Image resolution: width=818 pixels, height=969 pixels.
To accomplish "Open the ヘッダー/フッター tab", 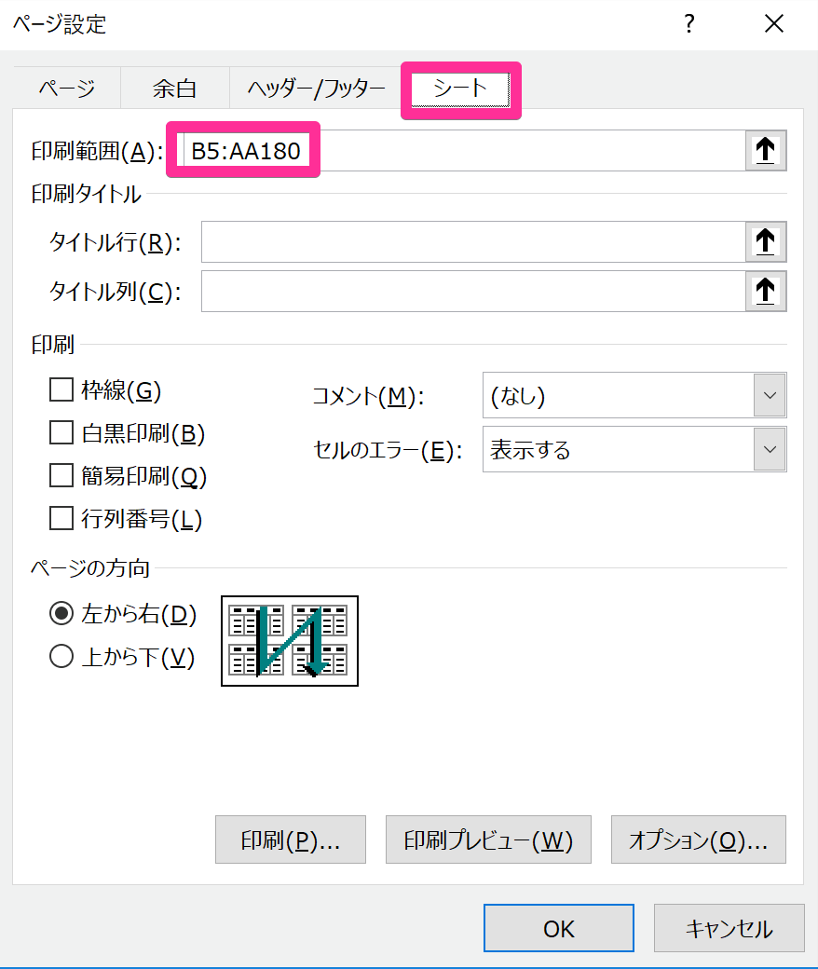I will coord(316,89).
